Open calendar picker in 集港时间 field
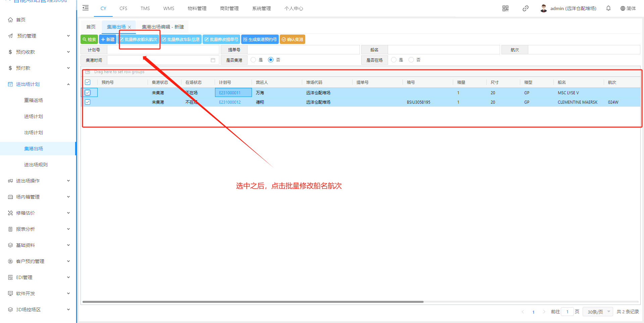This screenshot has width=644, height=323. click(x=213, y=60)
